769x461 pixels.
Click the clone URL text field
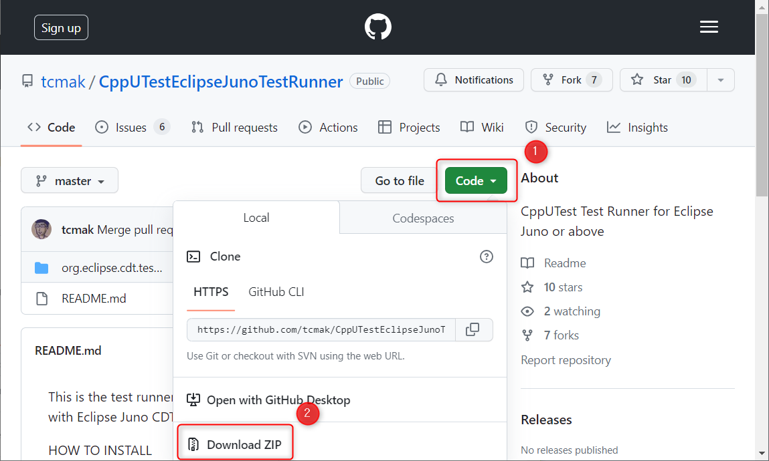click(321, 329)
